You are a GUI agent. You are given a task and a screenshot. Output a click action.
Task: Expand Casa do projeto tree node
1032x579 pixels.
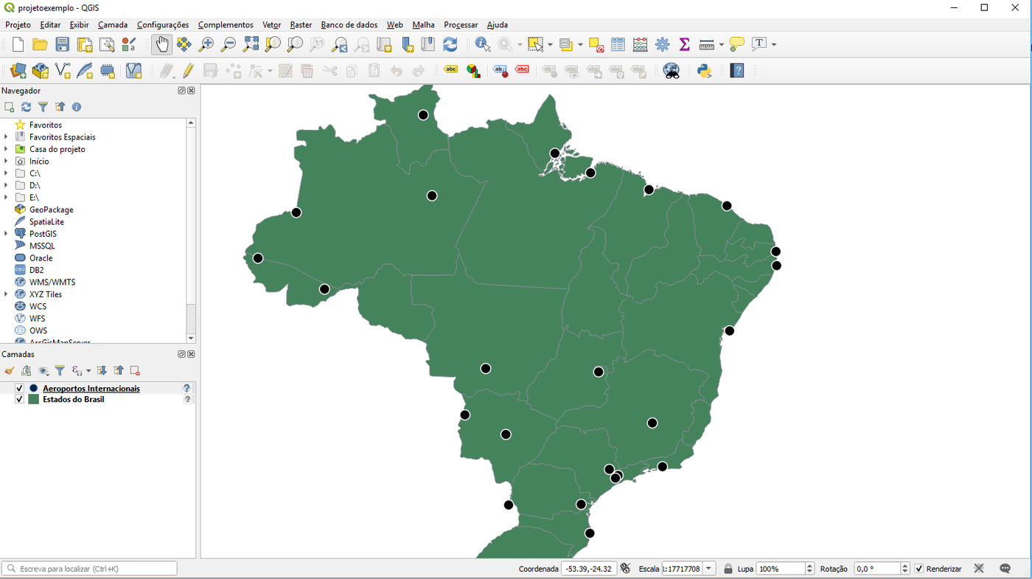[x=6, y=149]
